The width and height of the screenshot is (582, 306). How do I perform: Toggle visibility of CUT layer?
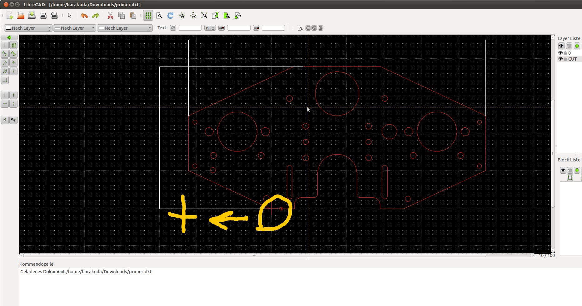(x=560, y=59)
